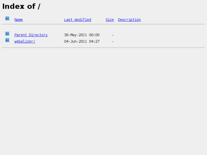Click the horizontal rule below webalizer/ row
Viewport: 207px width, 155px height.
[x=104, y=47]
